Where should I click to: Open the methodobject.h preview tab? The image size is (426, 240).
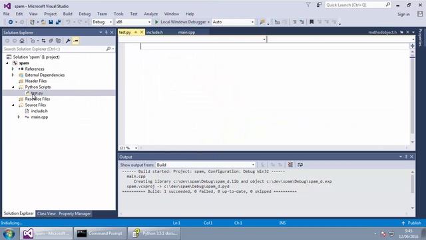click(x=382, y=32)
